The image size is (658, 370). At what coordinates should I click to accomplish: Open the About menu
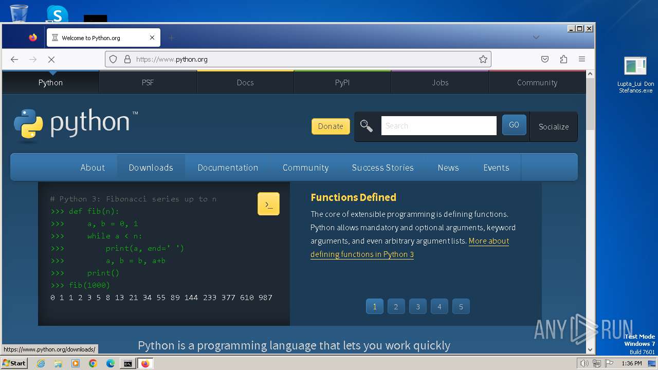[93, 168]
